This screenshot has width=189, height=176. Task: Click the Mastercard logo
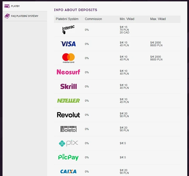(x=68, y=58)
